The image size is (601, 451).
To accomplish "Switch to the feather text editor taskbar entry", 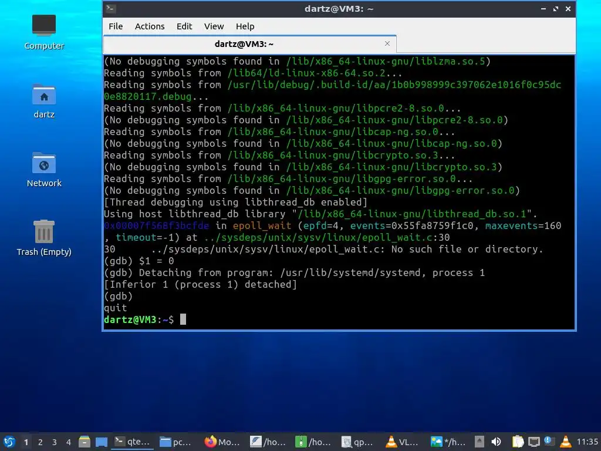I will point(268,442).
